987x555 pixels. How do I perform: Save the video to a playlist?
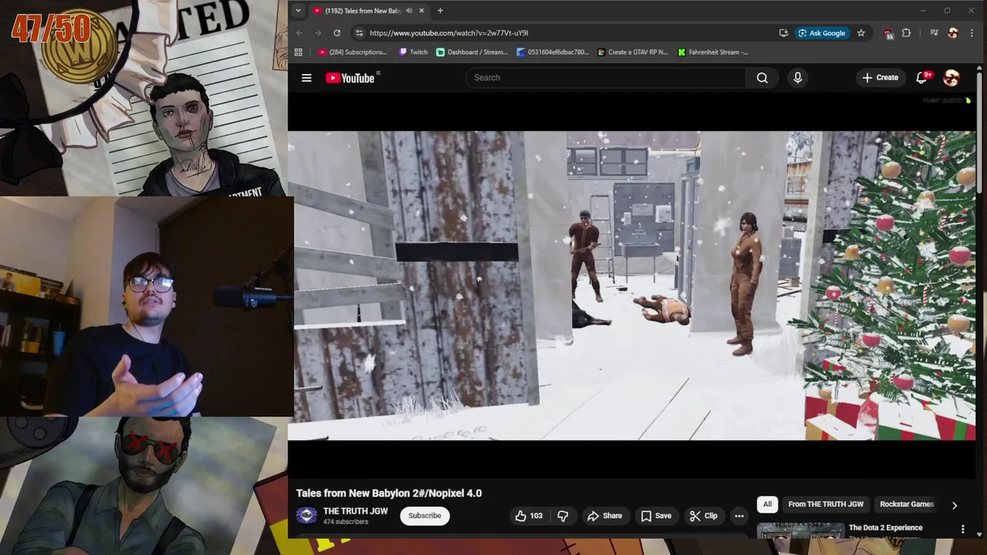tap(656, 516)
